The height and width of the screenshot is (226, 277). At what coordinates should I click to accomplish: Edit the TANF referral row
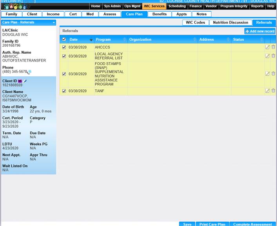tap(267, 91)
